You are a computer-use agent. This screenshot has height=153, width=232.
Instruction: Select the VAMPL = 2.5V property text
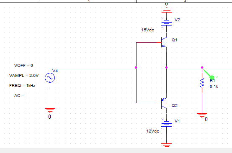(x=24, y=76)
